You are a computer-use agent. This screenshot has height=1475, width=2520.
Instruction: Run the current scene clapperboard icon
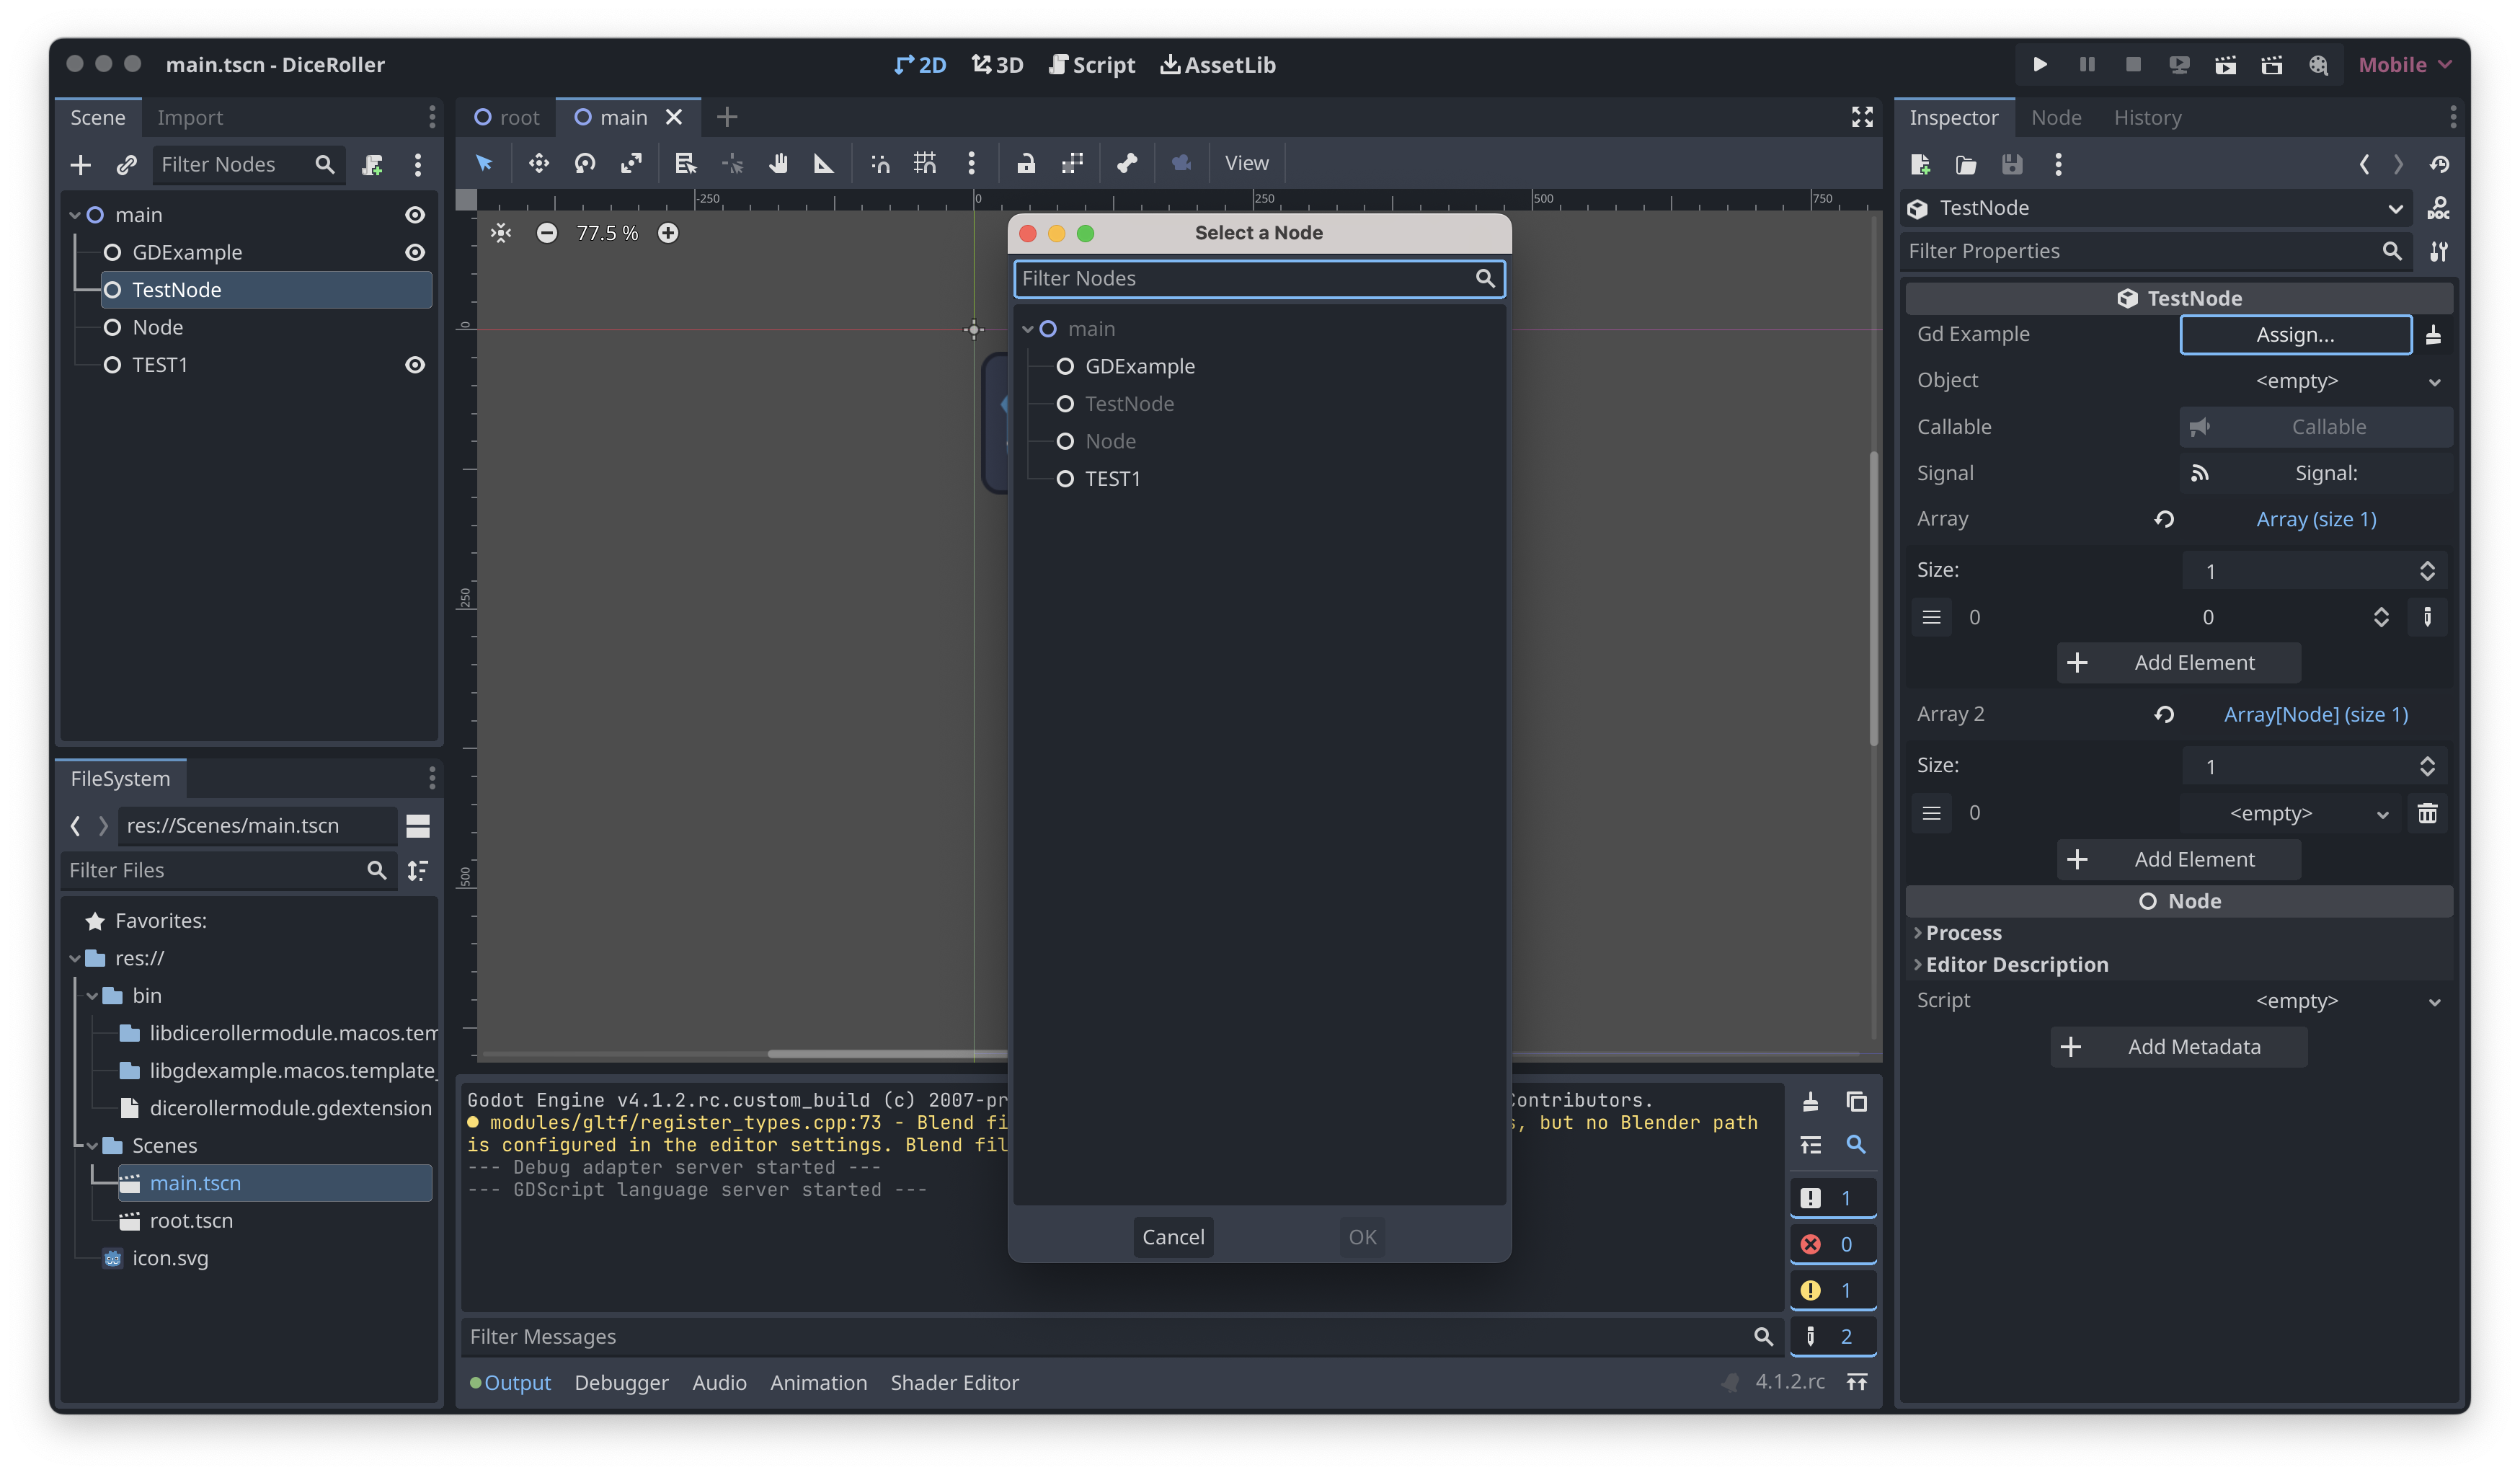[x=2225, y=64]
